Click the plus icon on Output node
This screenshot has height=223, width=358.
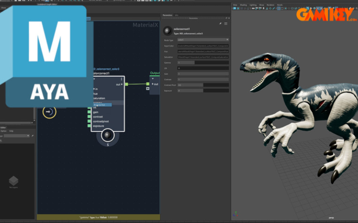click(x=148, y=88)
